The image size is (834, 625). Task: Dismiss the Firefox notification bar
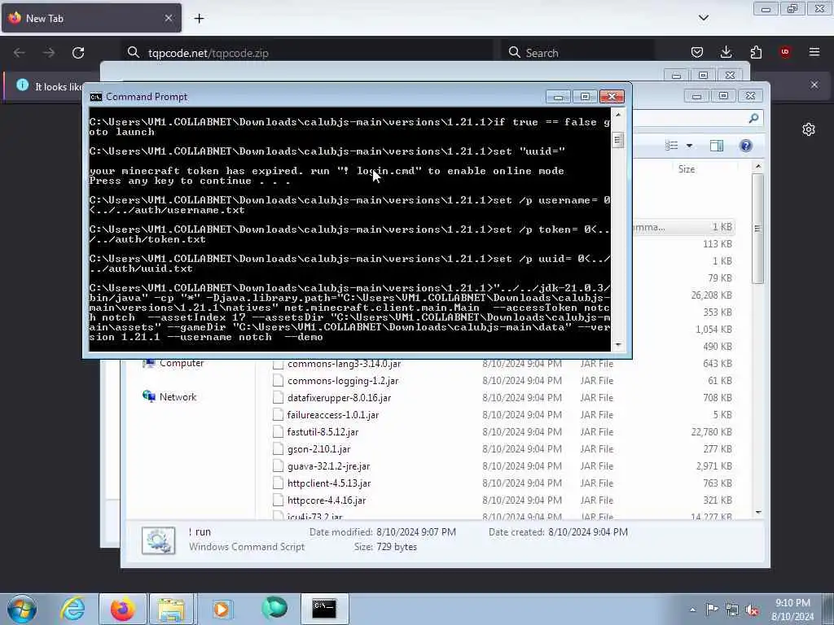point(814,85)
